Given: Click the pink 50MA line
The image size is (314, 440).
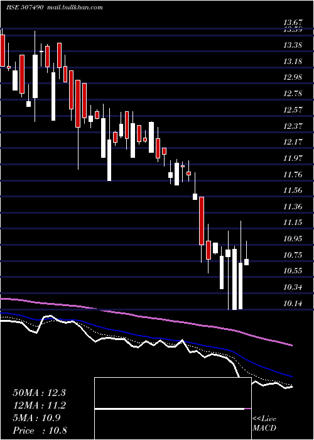Looking at the screenshot, I should 146,317.
